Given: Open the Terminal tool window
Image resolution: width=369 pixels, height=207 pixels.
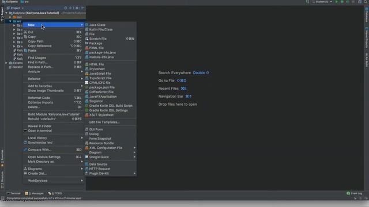Looking at the screenshot, I should [14, 193].
